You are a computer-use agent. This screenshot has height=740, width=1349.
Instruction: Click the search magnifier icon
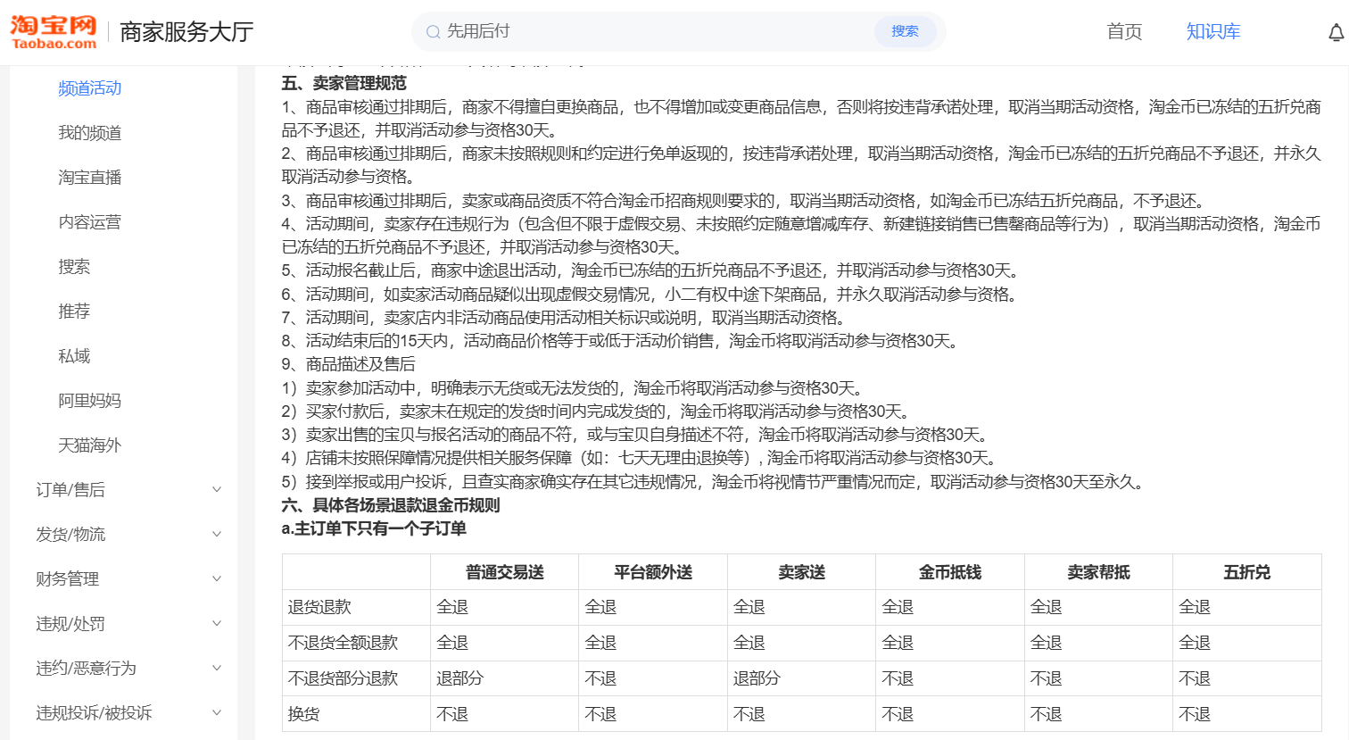[x=434, y=32]
